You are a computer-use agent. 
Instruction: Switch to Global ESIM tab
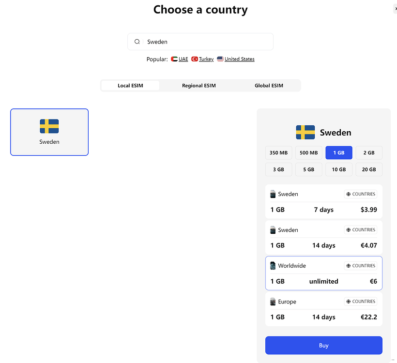click(269, 86)
